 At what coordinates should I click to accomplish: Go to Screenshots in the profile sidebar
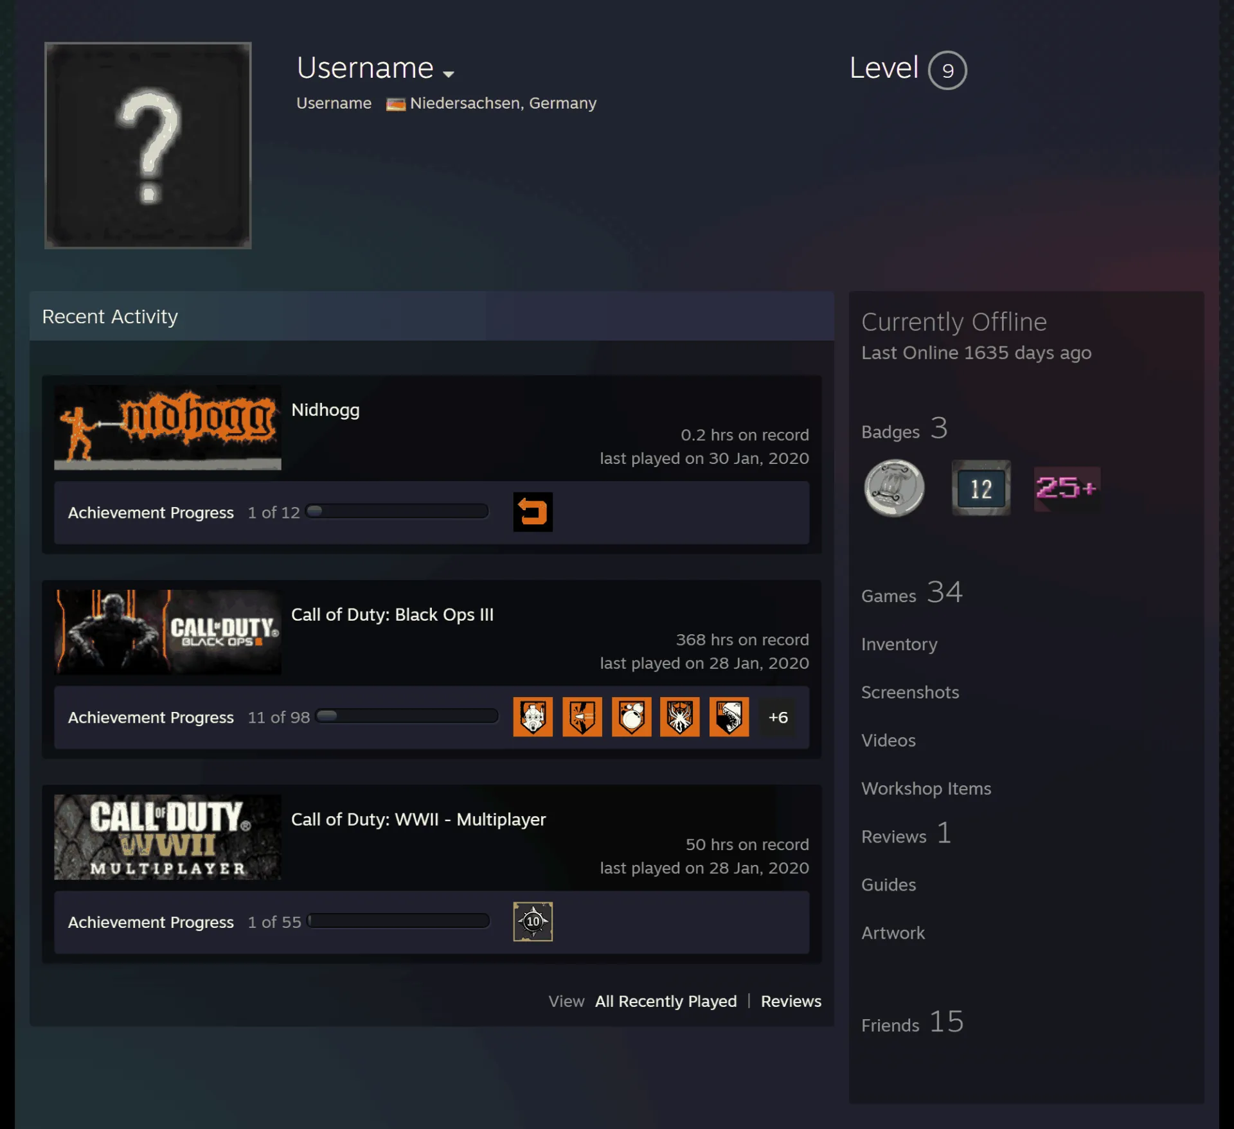click(910, 692)
